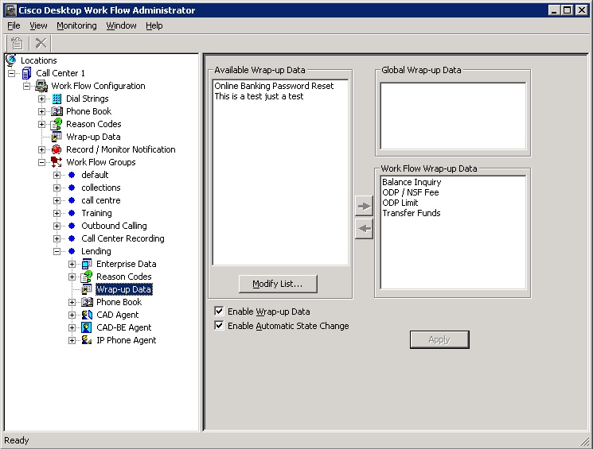Screen dimensions: 593x449
Task: Click inside the Global Wrap-up Data list box
Action: pyautogui.click(x=453, y=116)
